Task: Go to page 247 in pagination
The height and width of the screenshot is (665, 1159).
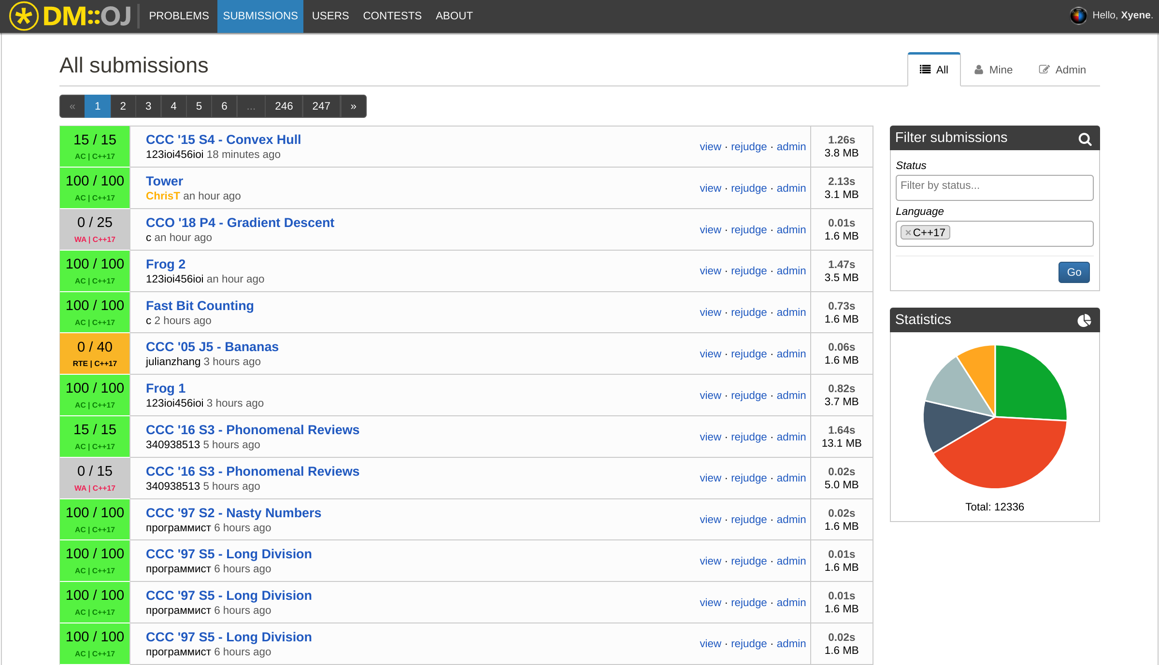Action: click(x=321, y=106)
